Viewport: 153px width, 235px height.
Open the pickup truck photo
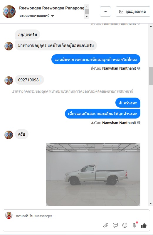pos(93,175)
